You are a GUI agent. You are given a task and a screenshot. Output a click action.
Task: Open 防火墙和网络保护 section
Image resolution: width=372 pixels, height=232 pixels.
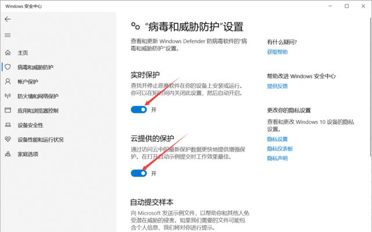coord(38,96)
